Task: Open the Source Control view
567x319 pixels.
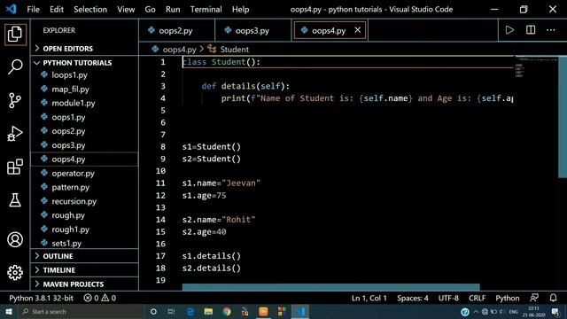Action: pyautogui.click(x=15, y=100)
